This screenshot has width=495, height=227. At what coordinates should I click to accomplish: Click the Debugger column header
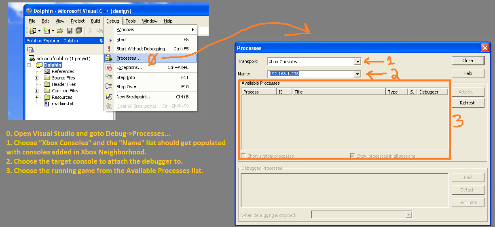click(433, 92)
